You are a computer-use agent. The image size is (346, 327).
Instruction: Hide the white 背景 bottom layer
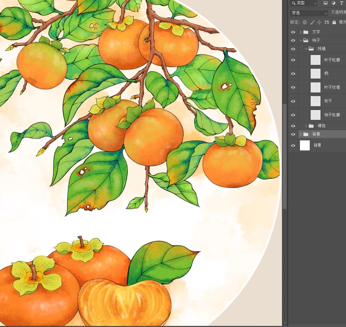coord(293,145)
